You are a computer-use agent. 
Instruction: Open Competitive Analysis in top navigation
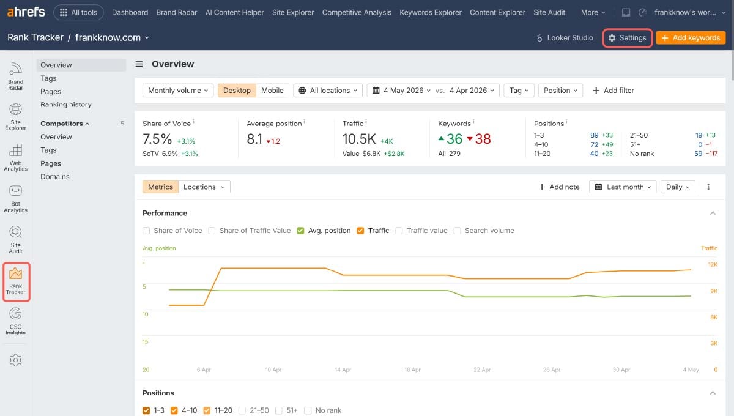[x=357, y=12]
